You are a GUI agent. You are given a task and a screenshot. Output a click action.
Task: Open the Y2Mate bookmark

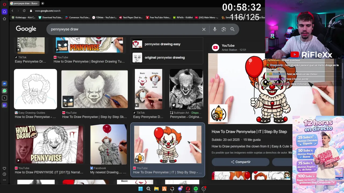[x=104, y=17]
